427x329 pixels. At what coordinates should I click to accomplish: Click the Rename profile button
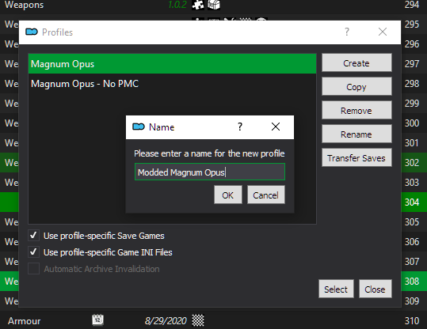click(x=356, y=134)
